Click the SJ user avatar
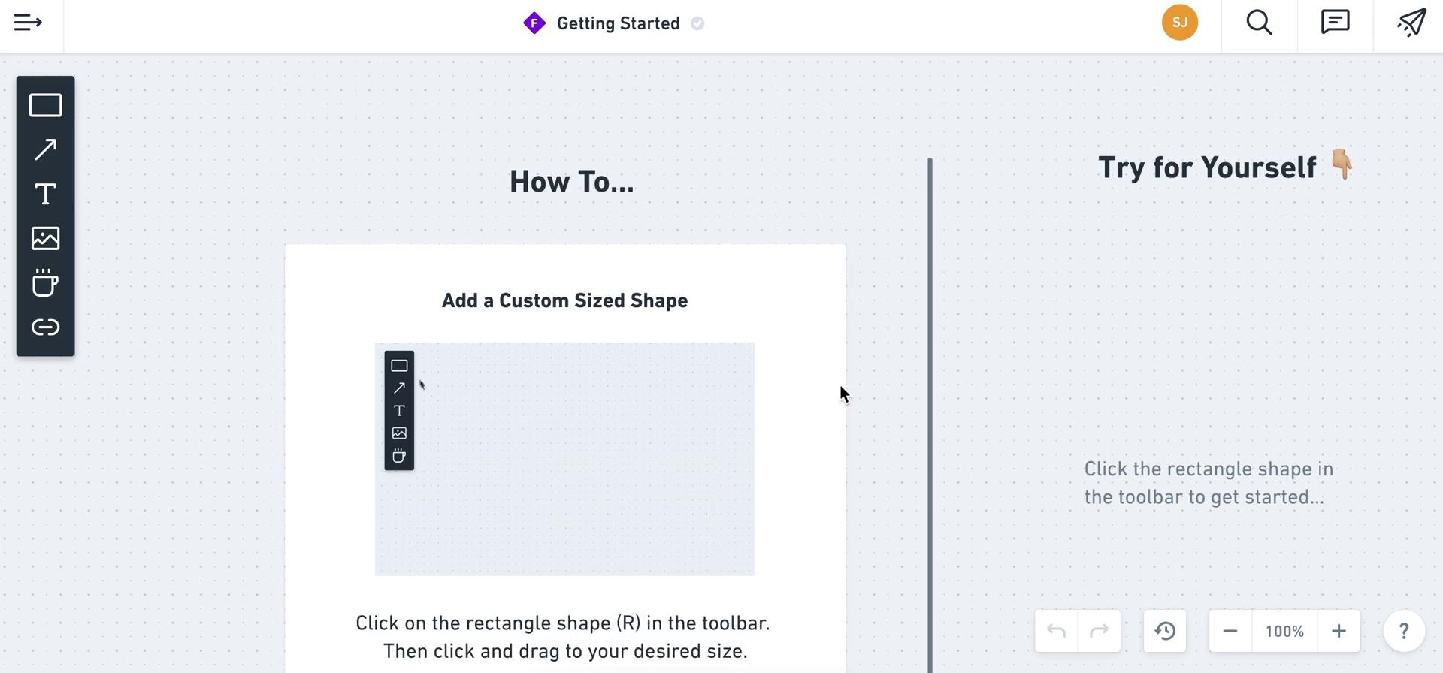Image resolution: width=1443 pixels, height=673 pixels. [1180, 23]
